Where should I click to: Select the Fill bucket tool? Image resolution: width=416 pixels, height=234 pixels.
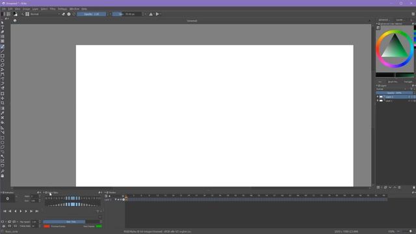(x=3, y=123)
